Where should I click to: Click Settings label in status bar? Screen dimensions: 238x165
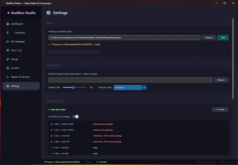pyautogui.click(x=88, y=162)
